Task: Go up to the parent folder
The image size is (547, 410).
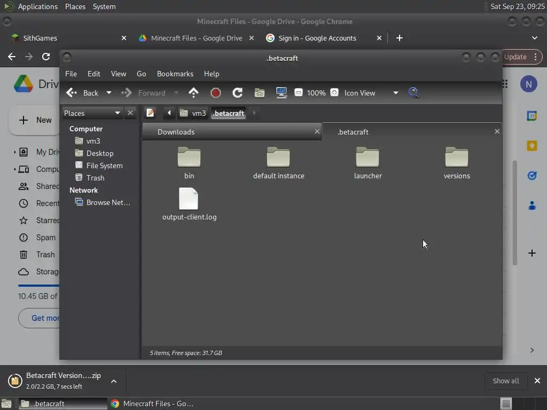Action: point(193,93)
